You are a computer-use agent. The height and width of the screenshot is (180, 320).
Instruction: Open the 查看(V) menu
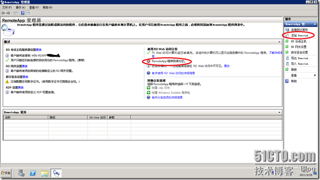point(34,7)
